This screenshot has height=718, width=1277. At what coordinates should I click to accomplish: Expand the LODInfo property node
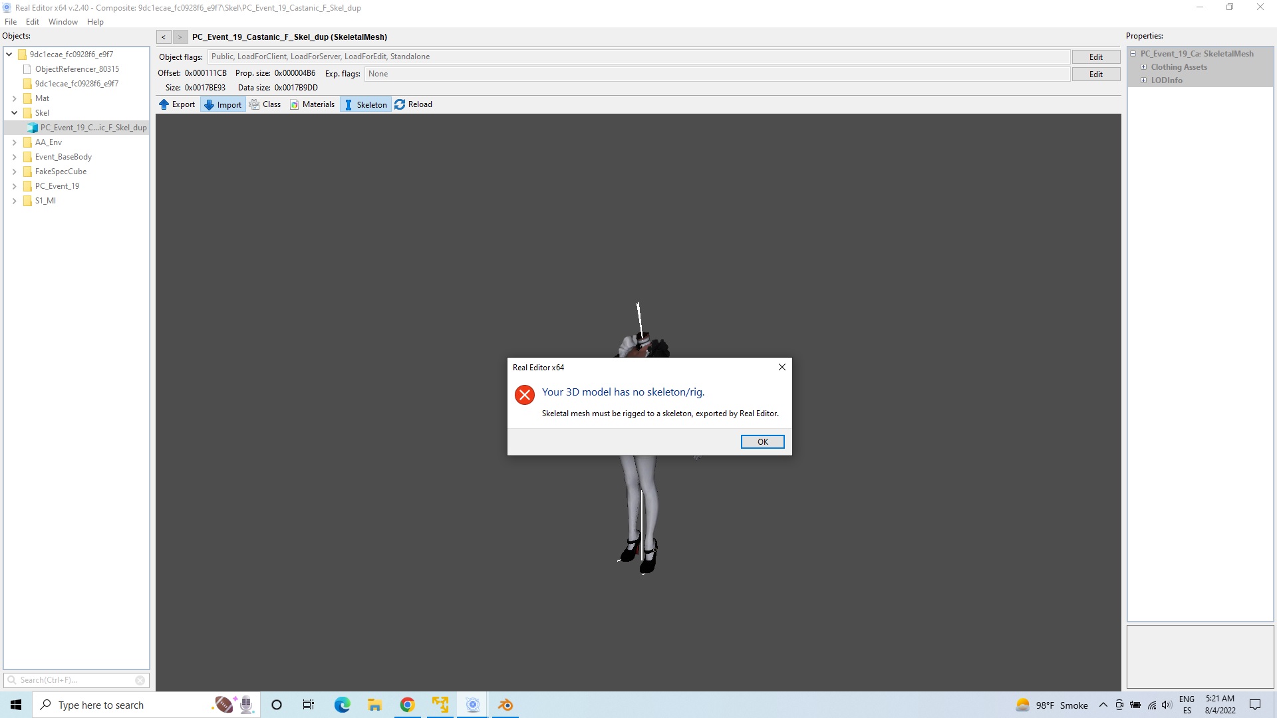pos(1144,80)
